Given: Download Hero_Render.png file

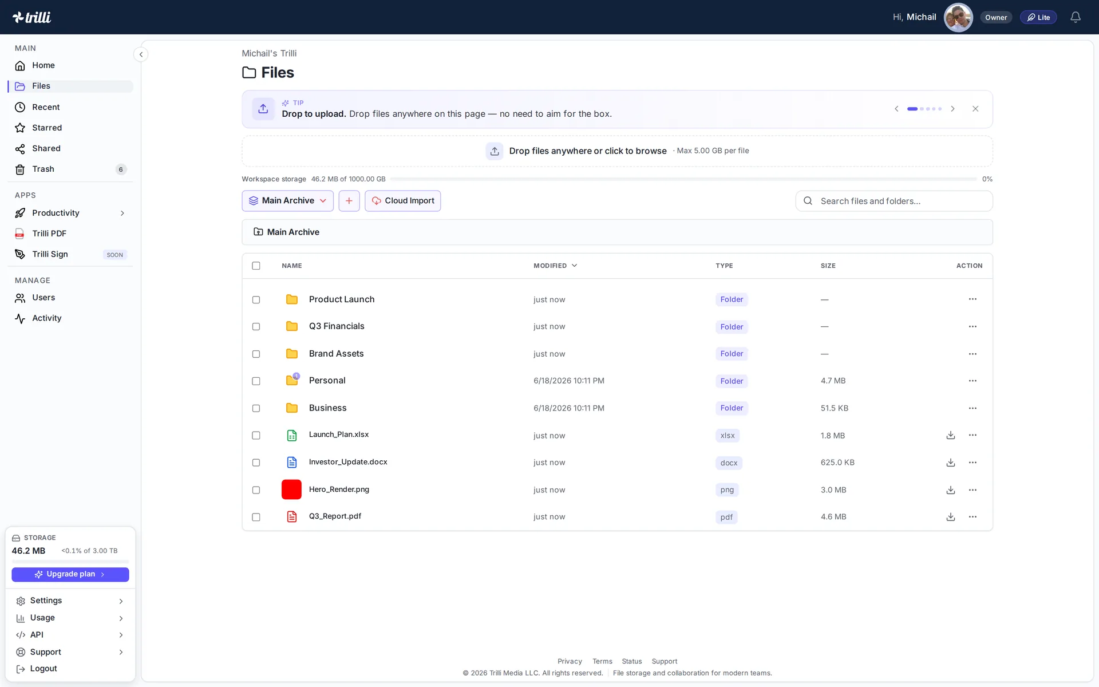Looking at the screenshot, I should (x=951, y=490).
